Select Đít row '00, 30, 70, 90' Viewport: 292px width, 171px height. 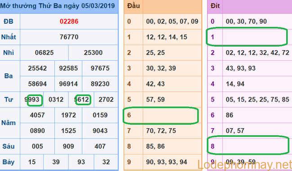[246, 21]
